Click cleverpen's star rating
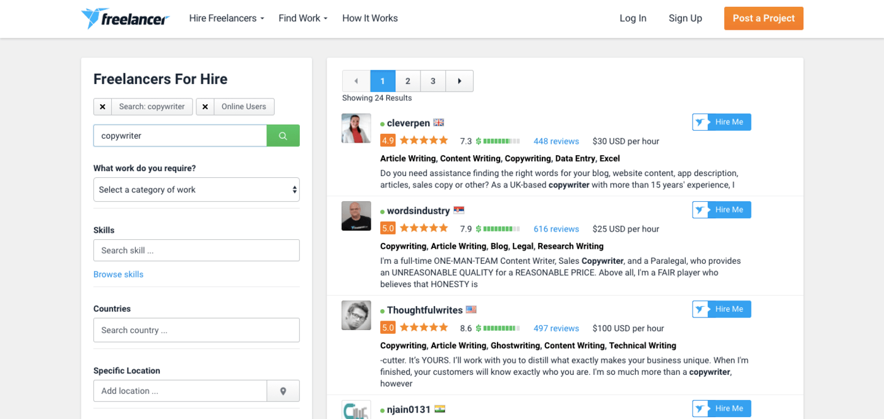 pos(424,140)
